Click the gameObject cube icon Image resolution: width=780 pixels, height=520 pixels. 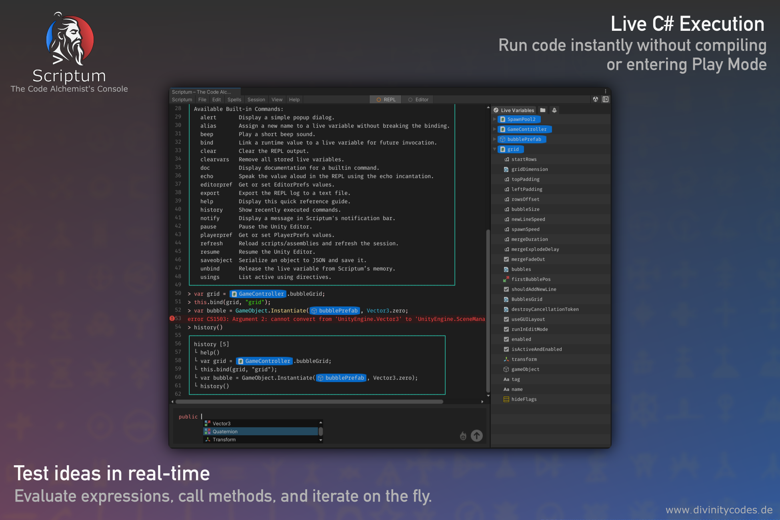click(506, 369)
